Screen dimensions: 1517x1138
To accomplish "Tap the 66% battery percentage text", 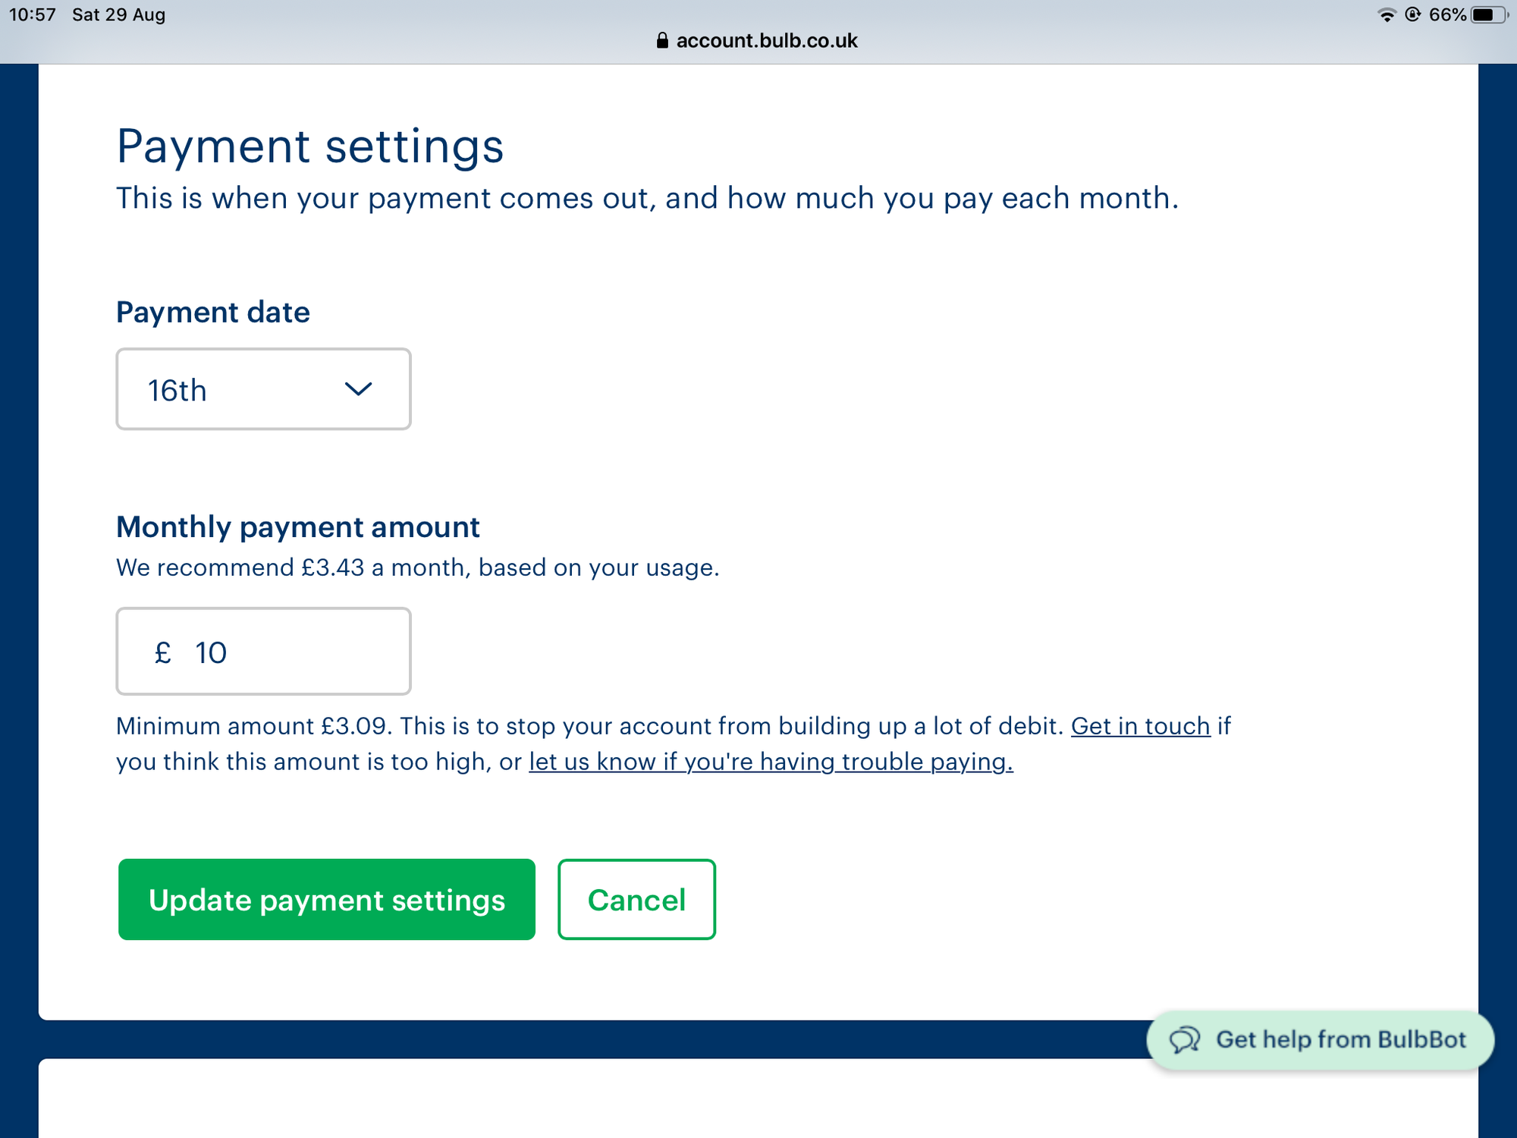I will [1447, 15].
